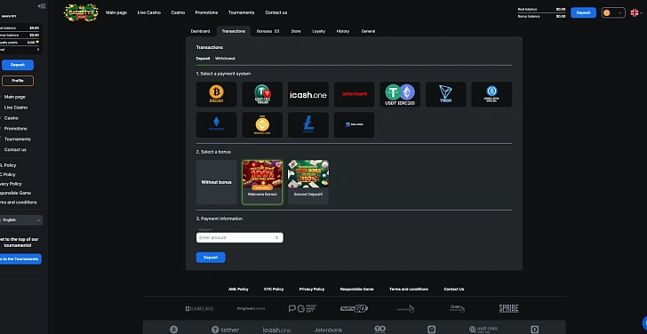
Task: Open the Bonuses tab
Action: coord(268,31)
